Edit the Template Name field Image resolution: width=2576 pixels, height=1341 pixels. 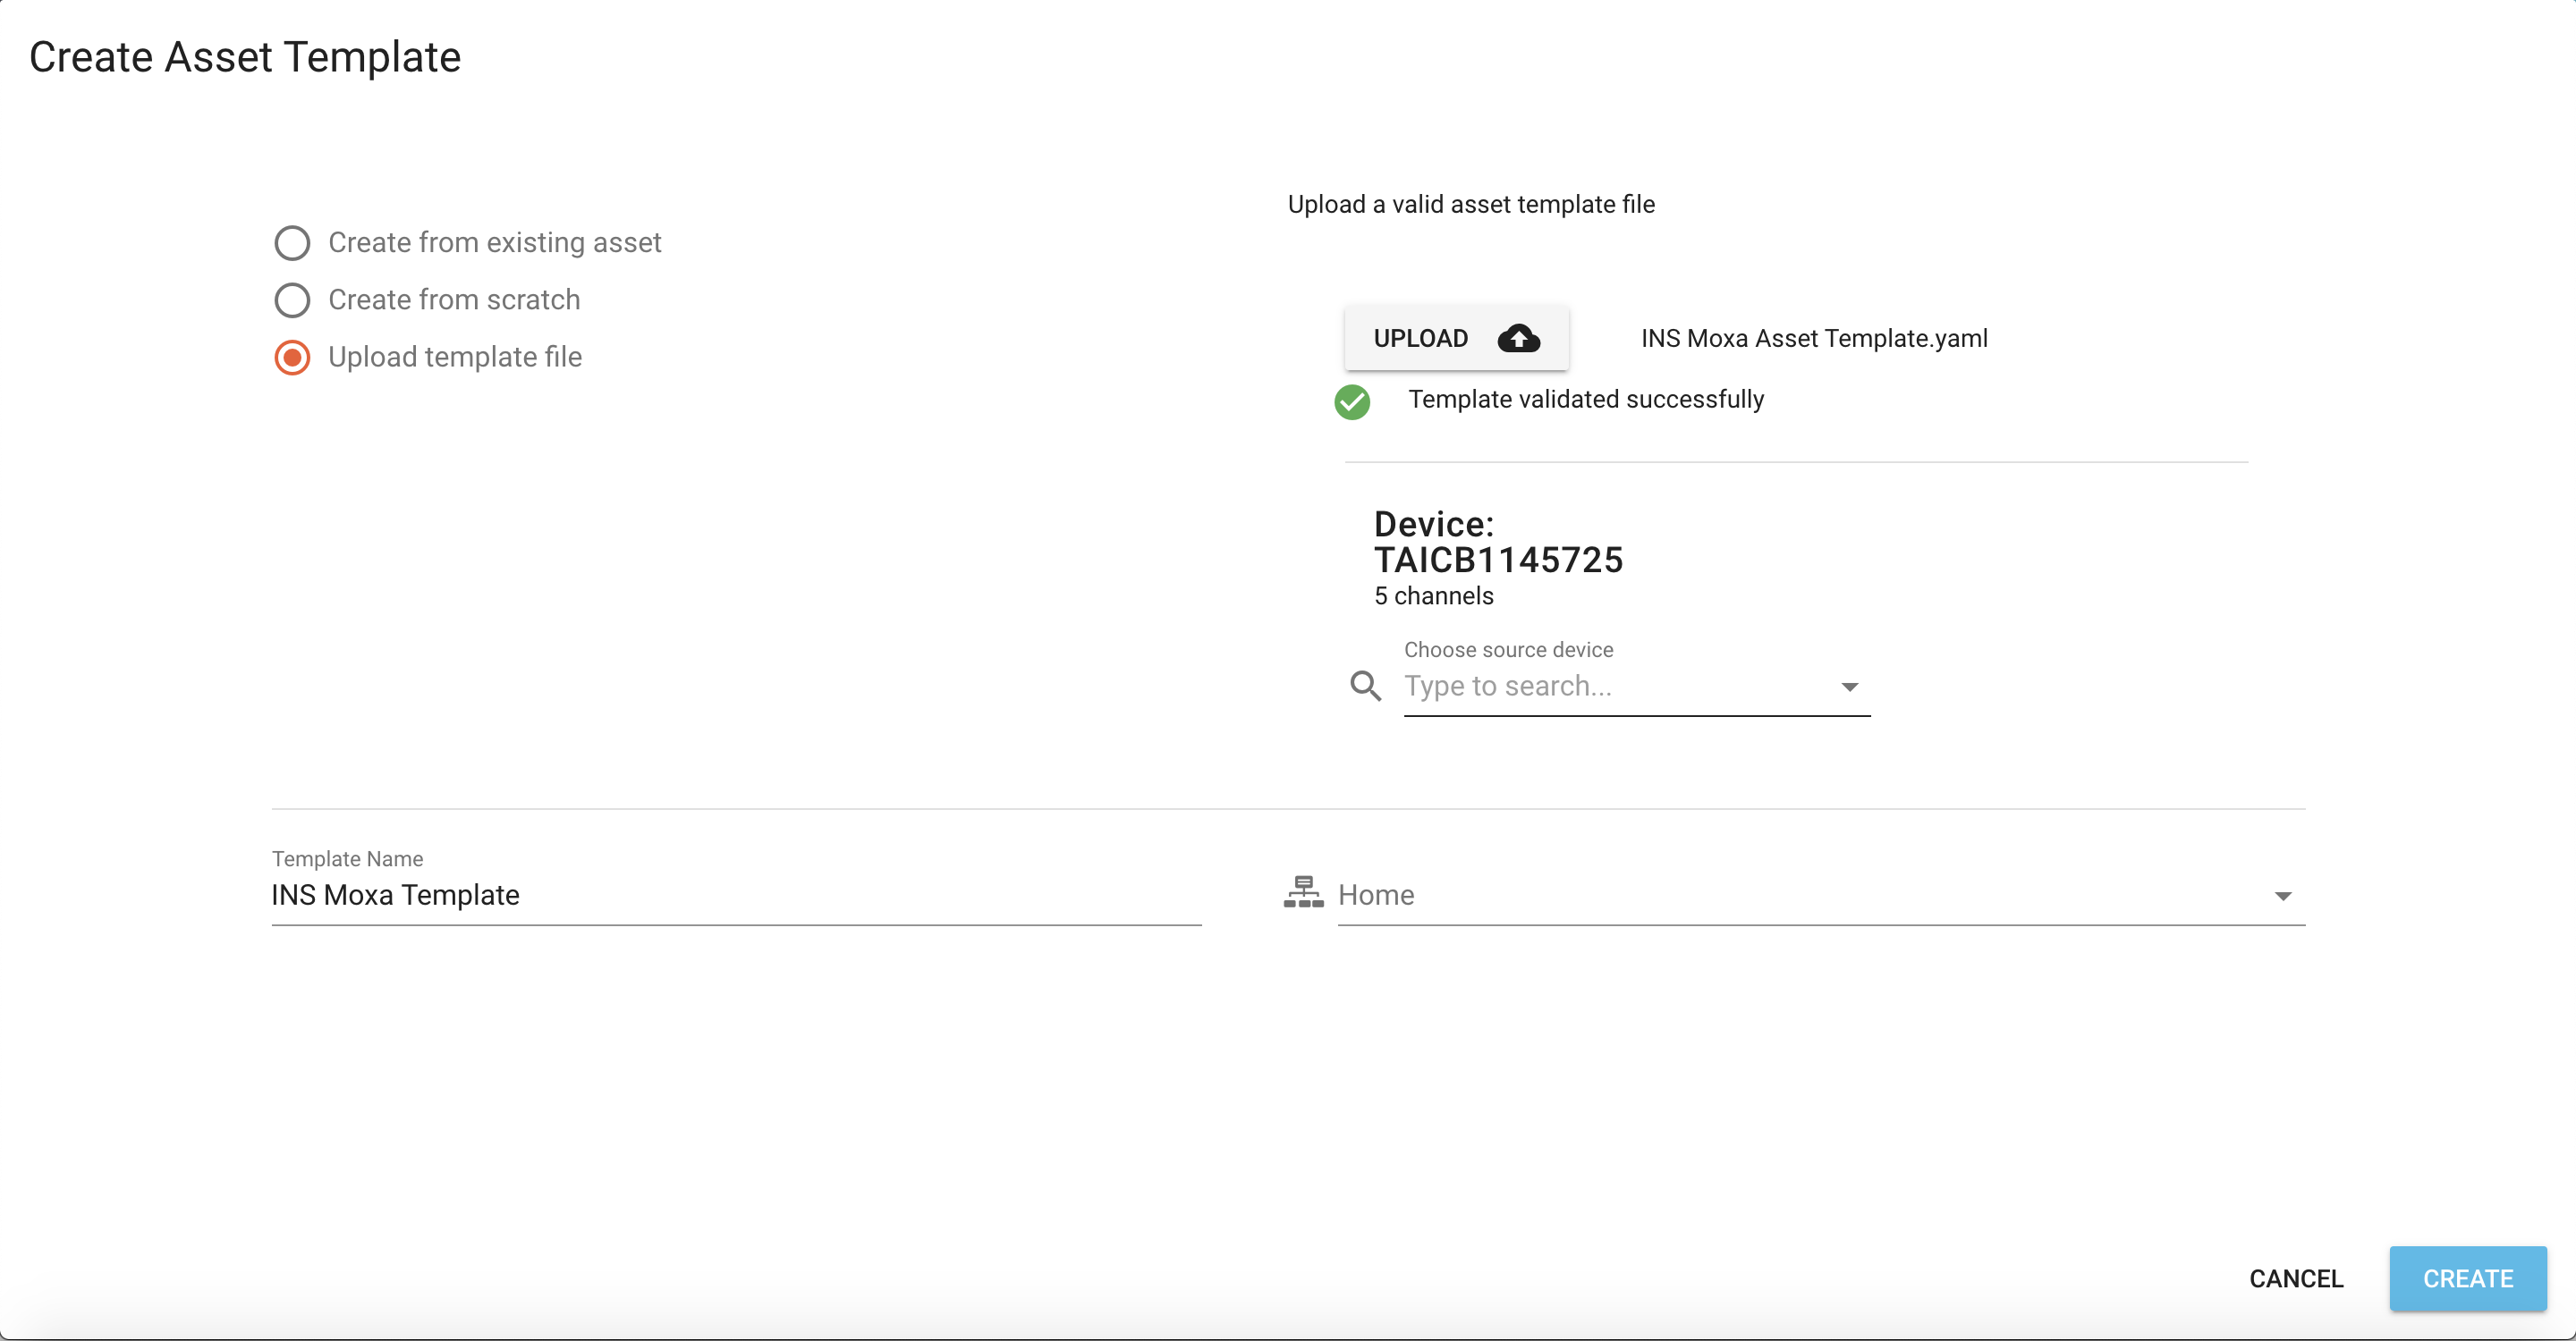(x=736, y=895)
